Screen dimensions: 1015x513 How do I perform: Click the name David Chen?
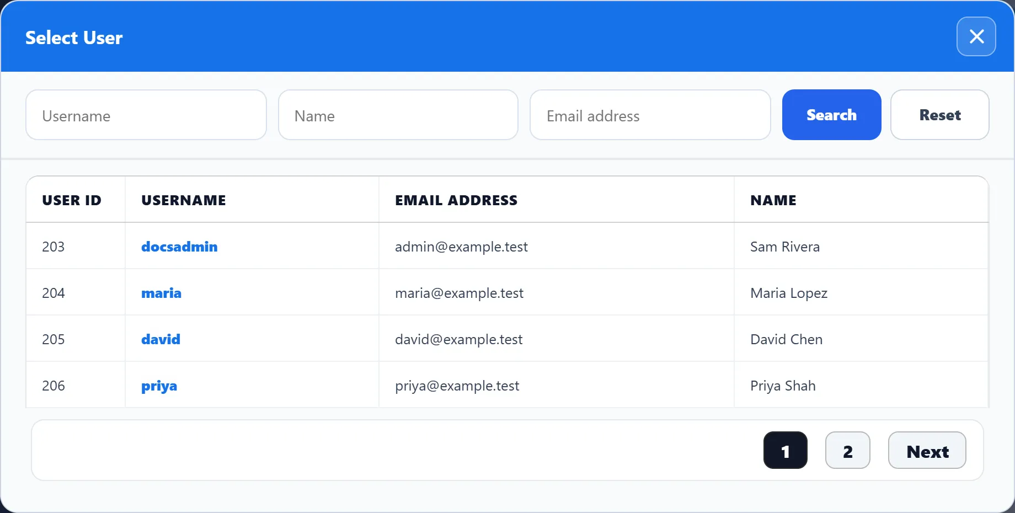click(x=786, y=339)
